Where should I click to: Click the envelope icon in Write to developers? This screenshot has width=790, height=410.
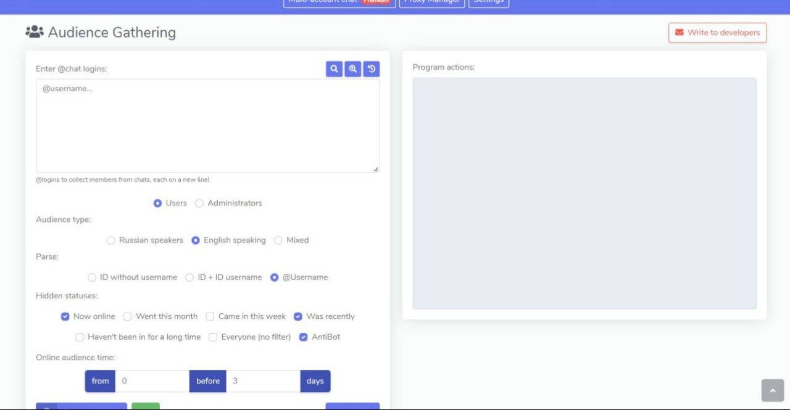(679, 33)
